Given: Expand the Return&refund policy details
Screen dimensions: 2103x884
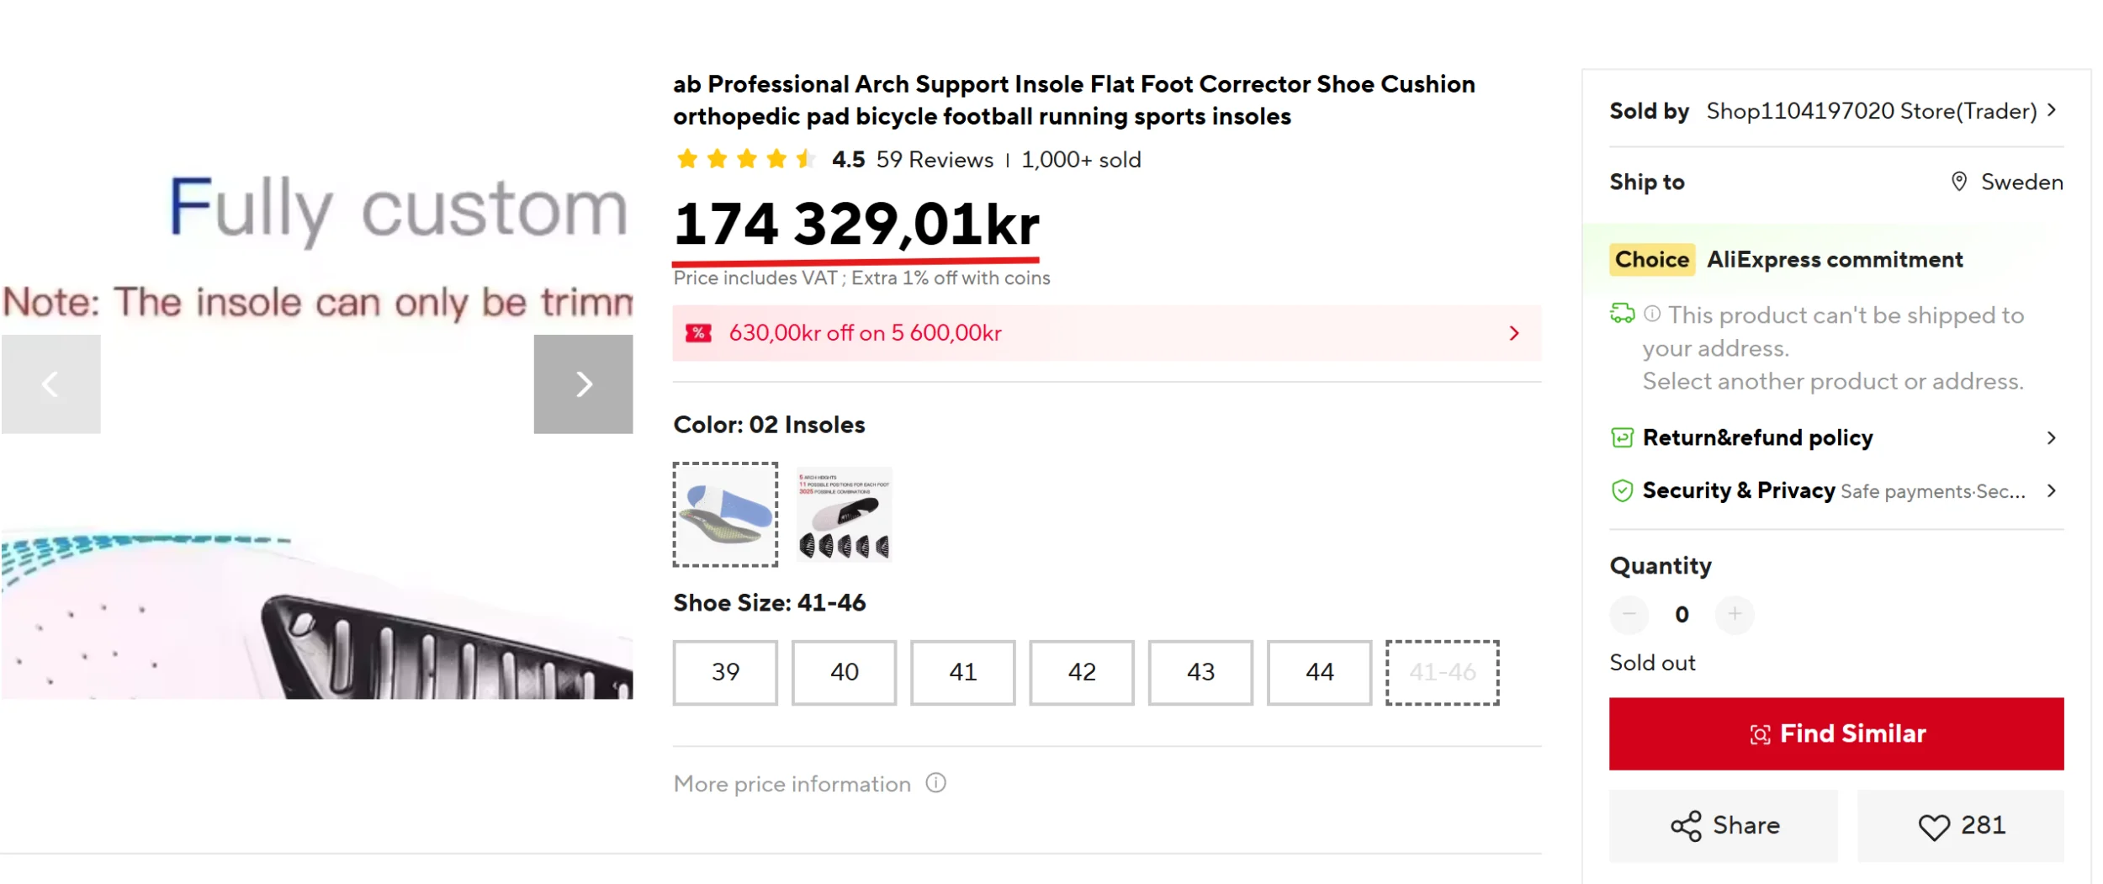Looking at the screenshot, I should click(2051, 437).
